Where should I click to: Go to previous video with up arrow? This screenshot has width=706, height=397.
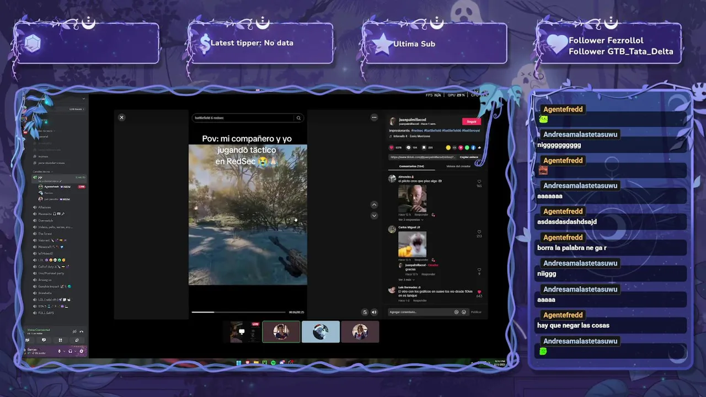pyautogui.click(x=374, y=205)
